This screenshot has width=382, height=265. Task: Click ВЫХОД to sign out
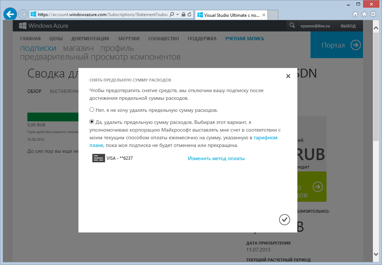348,26
